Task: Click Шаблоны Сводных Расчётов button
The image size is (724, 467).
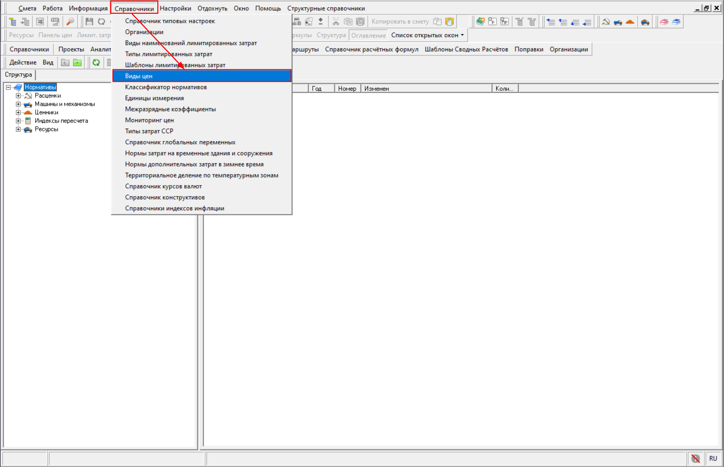Action: [466, 49]
